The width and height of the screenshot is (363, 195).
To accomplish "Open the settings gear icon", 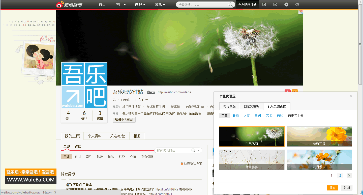I will tap(286, 5).
